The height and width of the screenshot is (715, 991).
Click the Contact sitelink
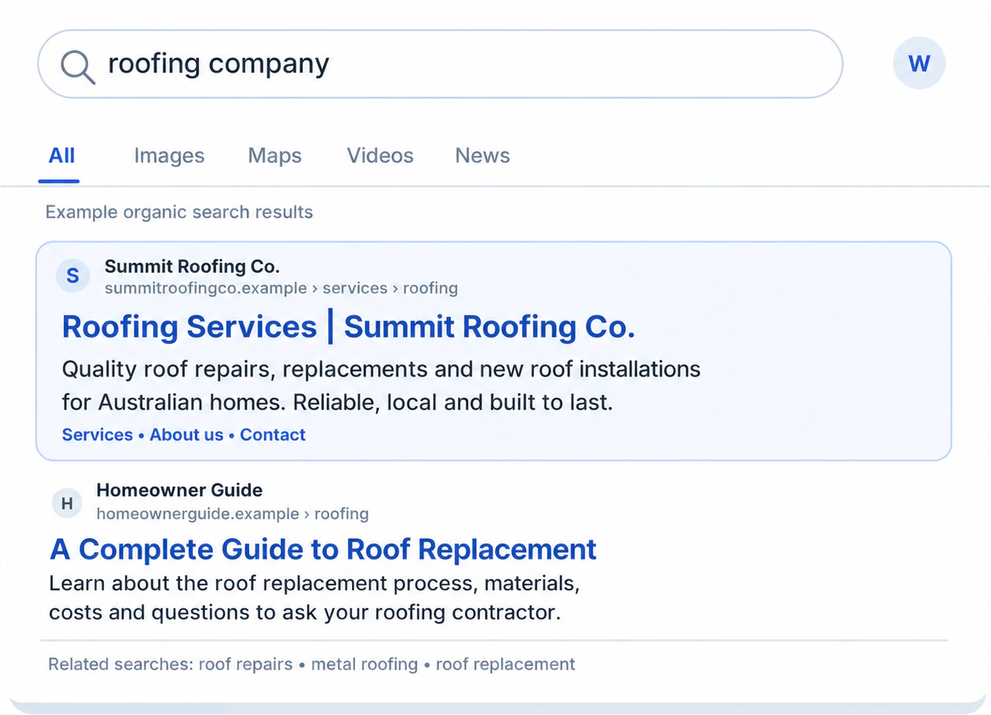coord(272,435)
